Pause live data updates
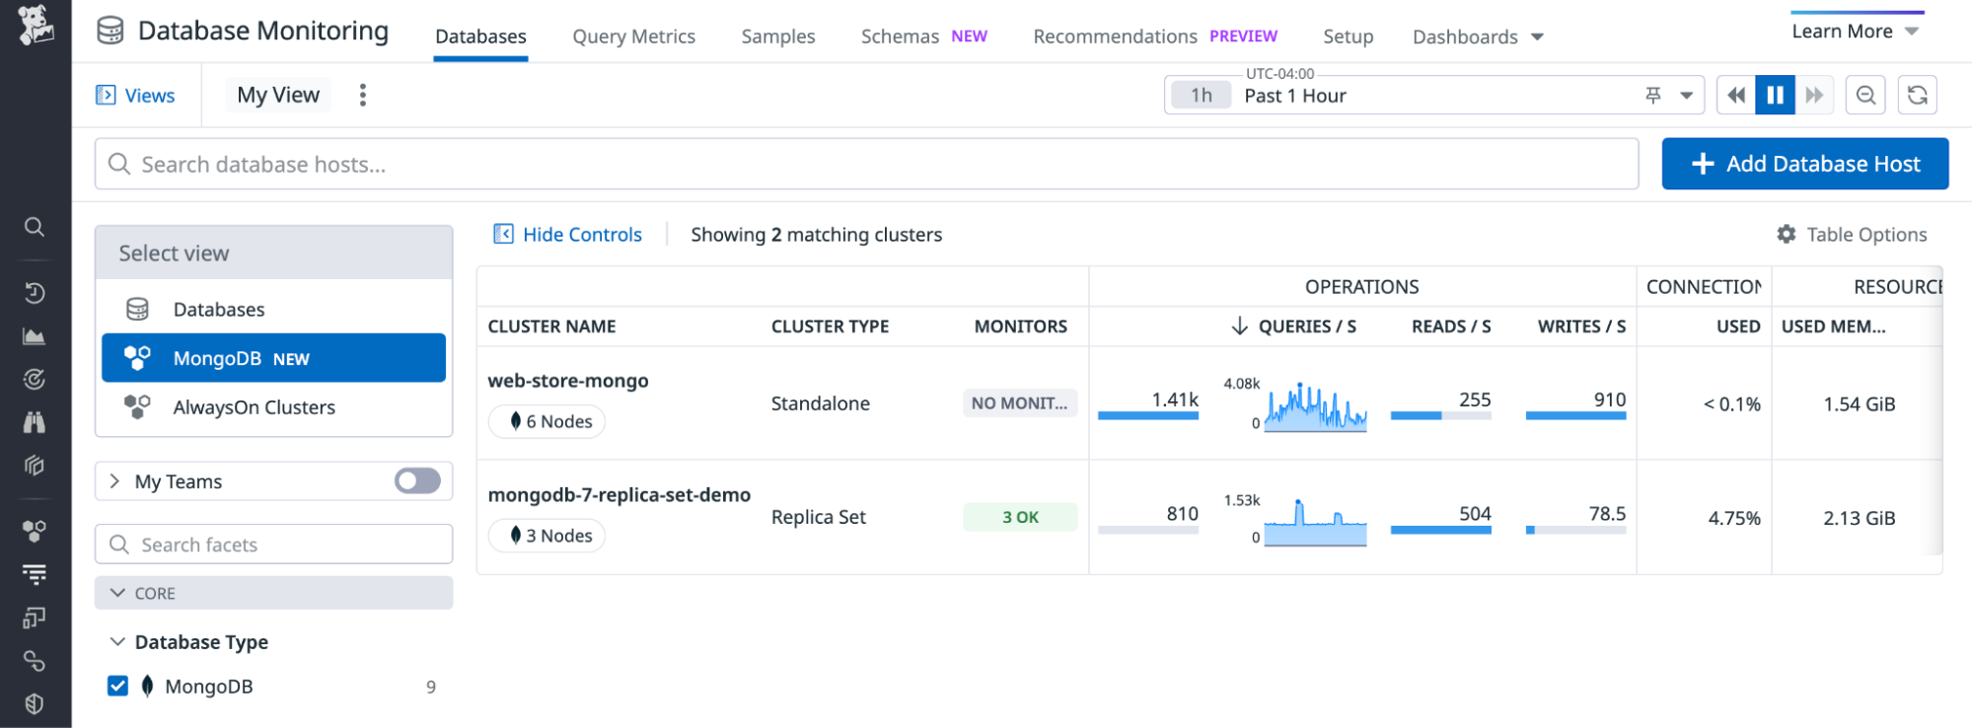The height and width of the screenshot is (728, 1972). (x=1774, y=96)
